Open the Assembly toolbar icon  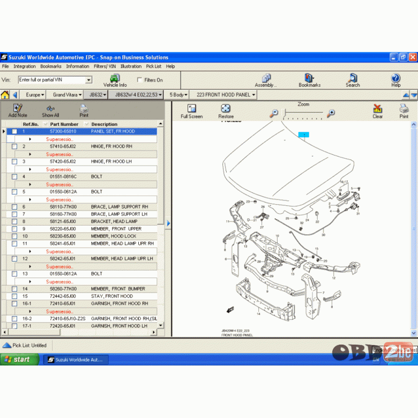pyautogui.click(x=266, y=80)
